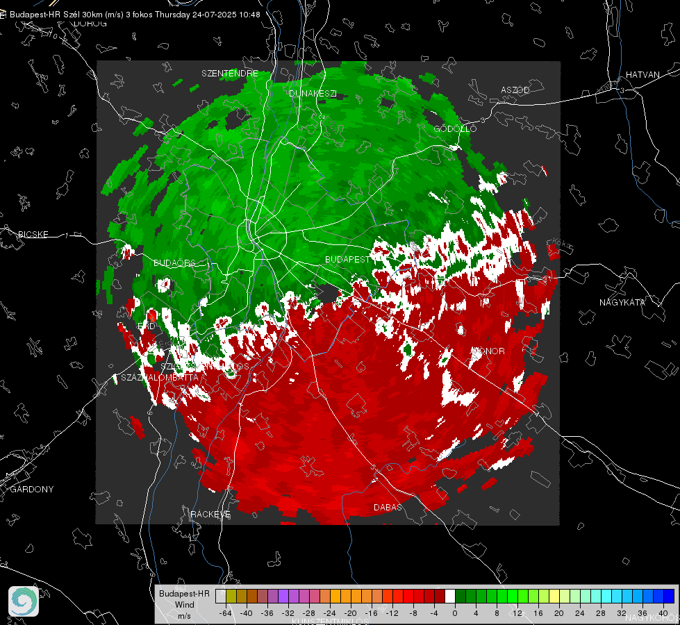The width and height of the screenshot is (680, 625).
Task: Select the BUDAPEST city label on the map
Action: [x=347, y=259]
